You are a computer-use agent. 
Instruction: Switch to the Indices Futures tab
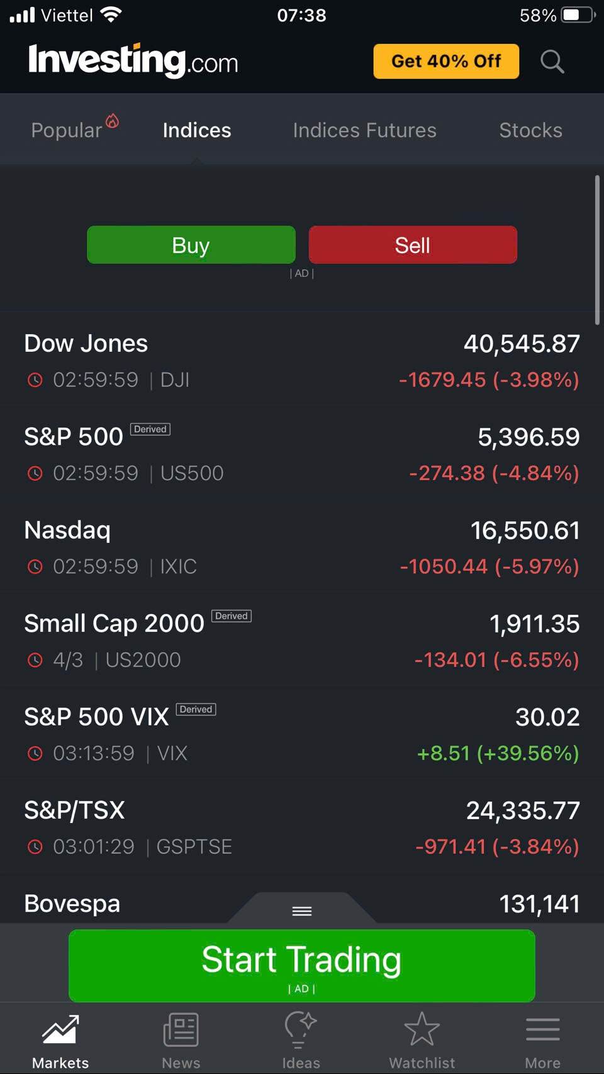pyautogui.click(x=364, y=130)
